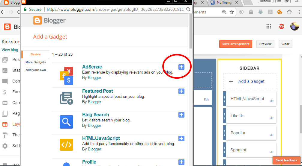Add the AdSense gadget with its plus icon
Viewport: 302px width, 166px height.
[x=181, y=67]
